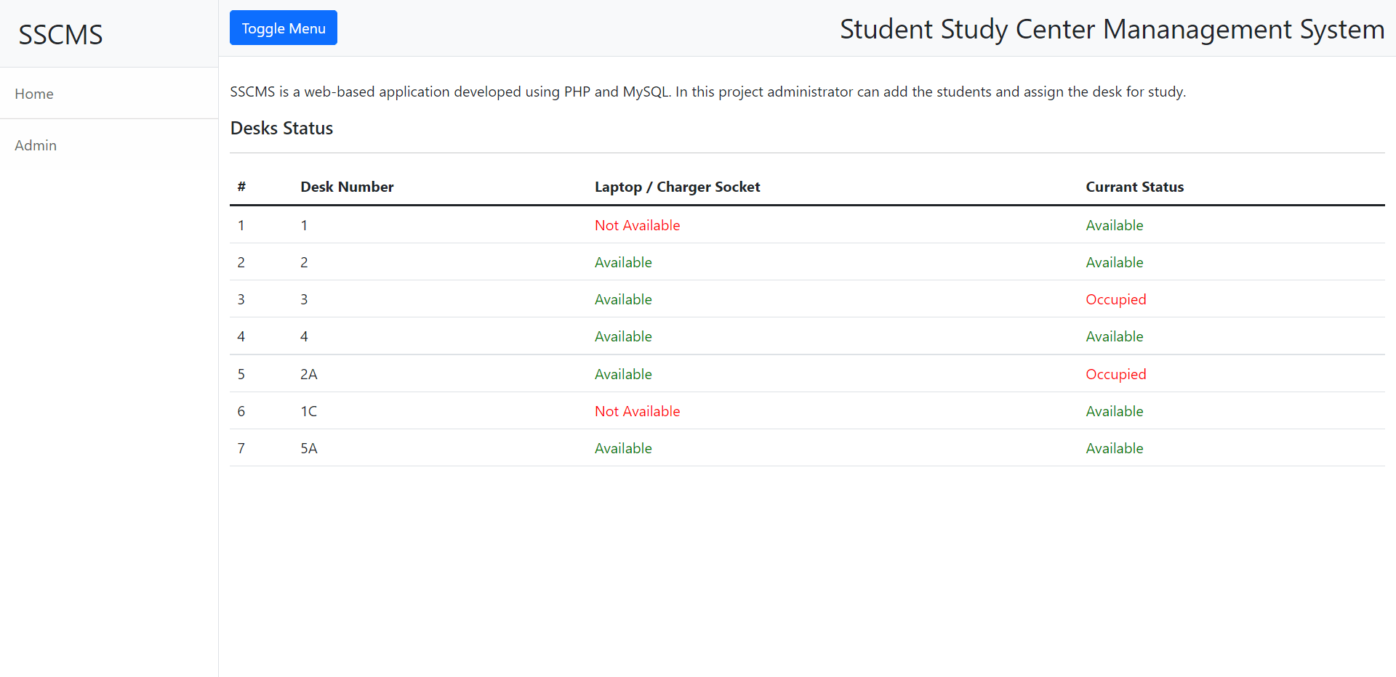This screenshot has height=677, width=1396.
Task: Select the Occupied status of desk 2A
Action: (1115, 374)
